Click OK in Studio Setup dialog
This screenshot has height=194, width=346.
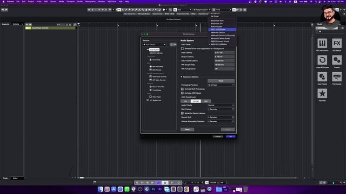coord(231,136)
